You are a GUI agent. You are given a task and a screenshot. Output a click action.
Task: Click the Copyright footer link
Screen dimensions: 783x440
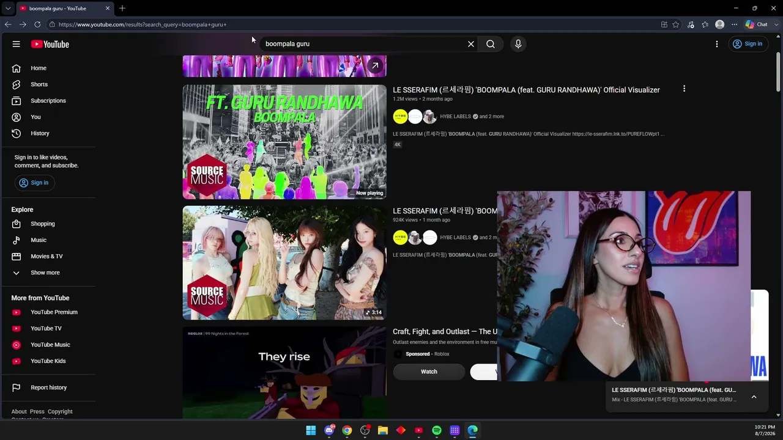pyautogui.click(x=60, y=412)
